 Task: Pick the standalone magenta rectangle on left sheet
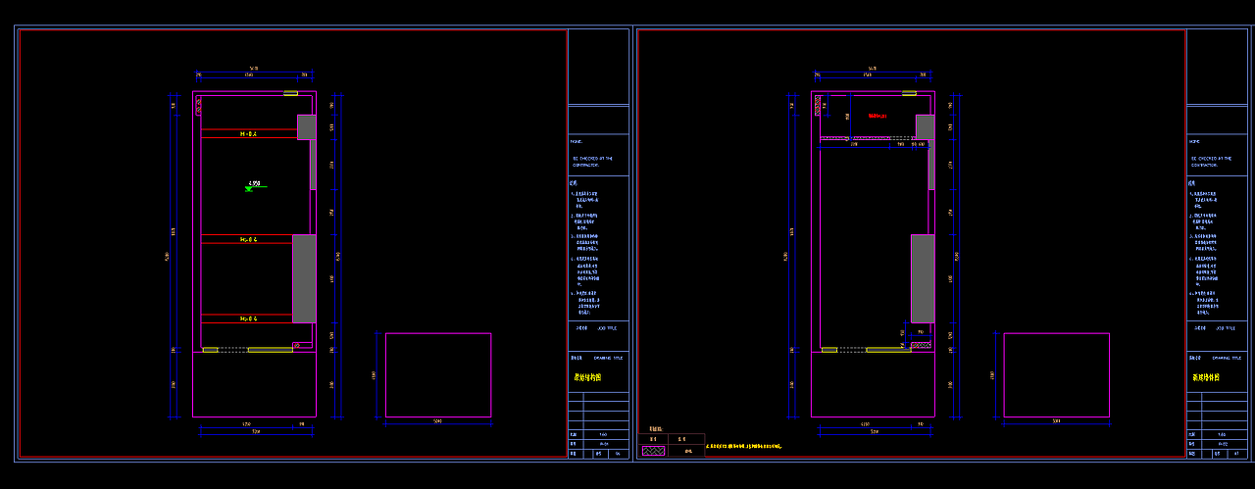[438, 374]
